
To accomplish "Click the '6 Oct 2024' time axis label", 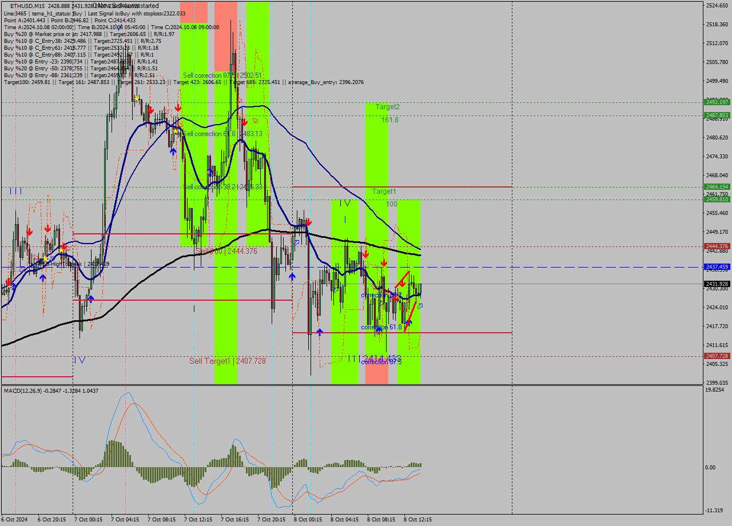I will coord(14,520).
